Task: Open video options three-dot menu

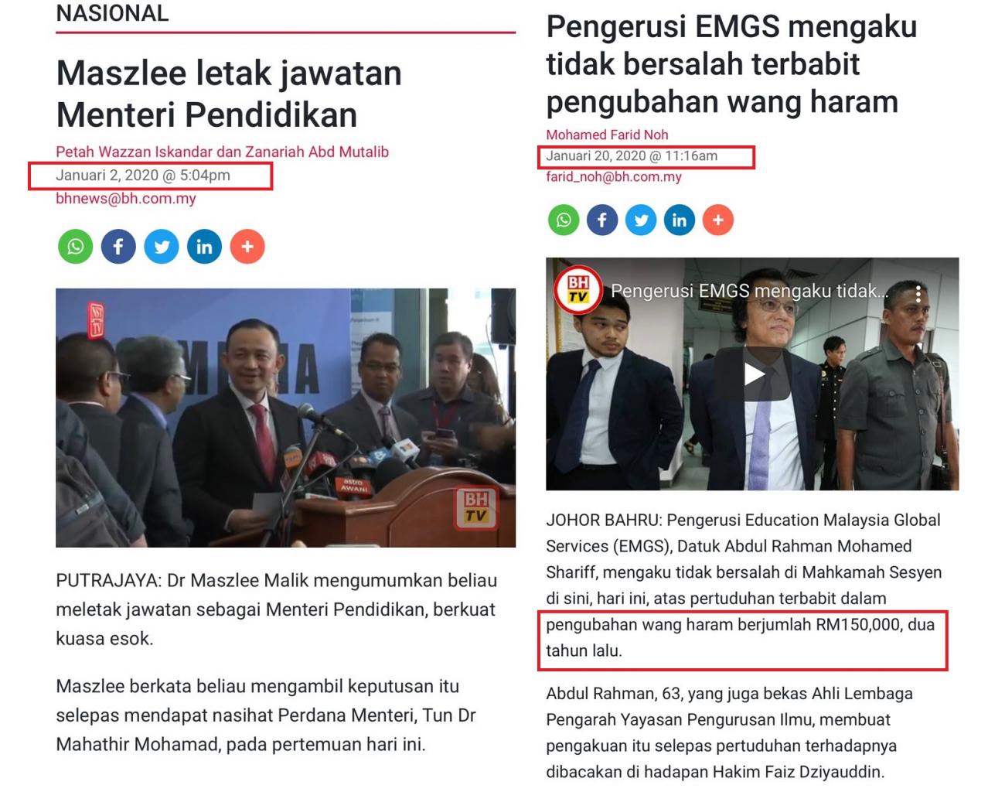Action: coord(918,293)
